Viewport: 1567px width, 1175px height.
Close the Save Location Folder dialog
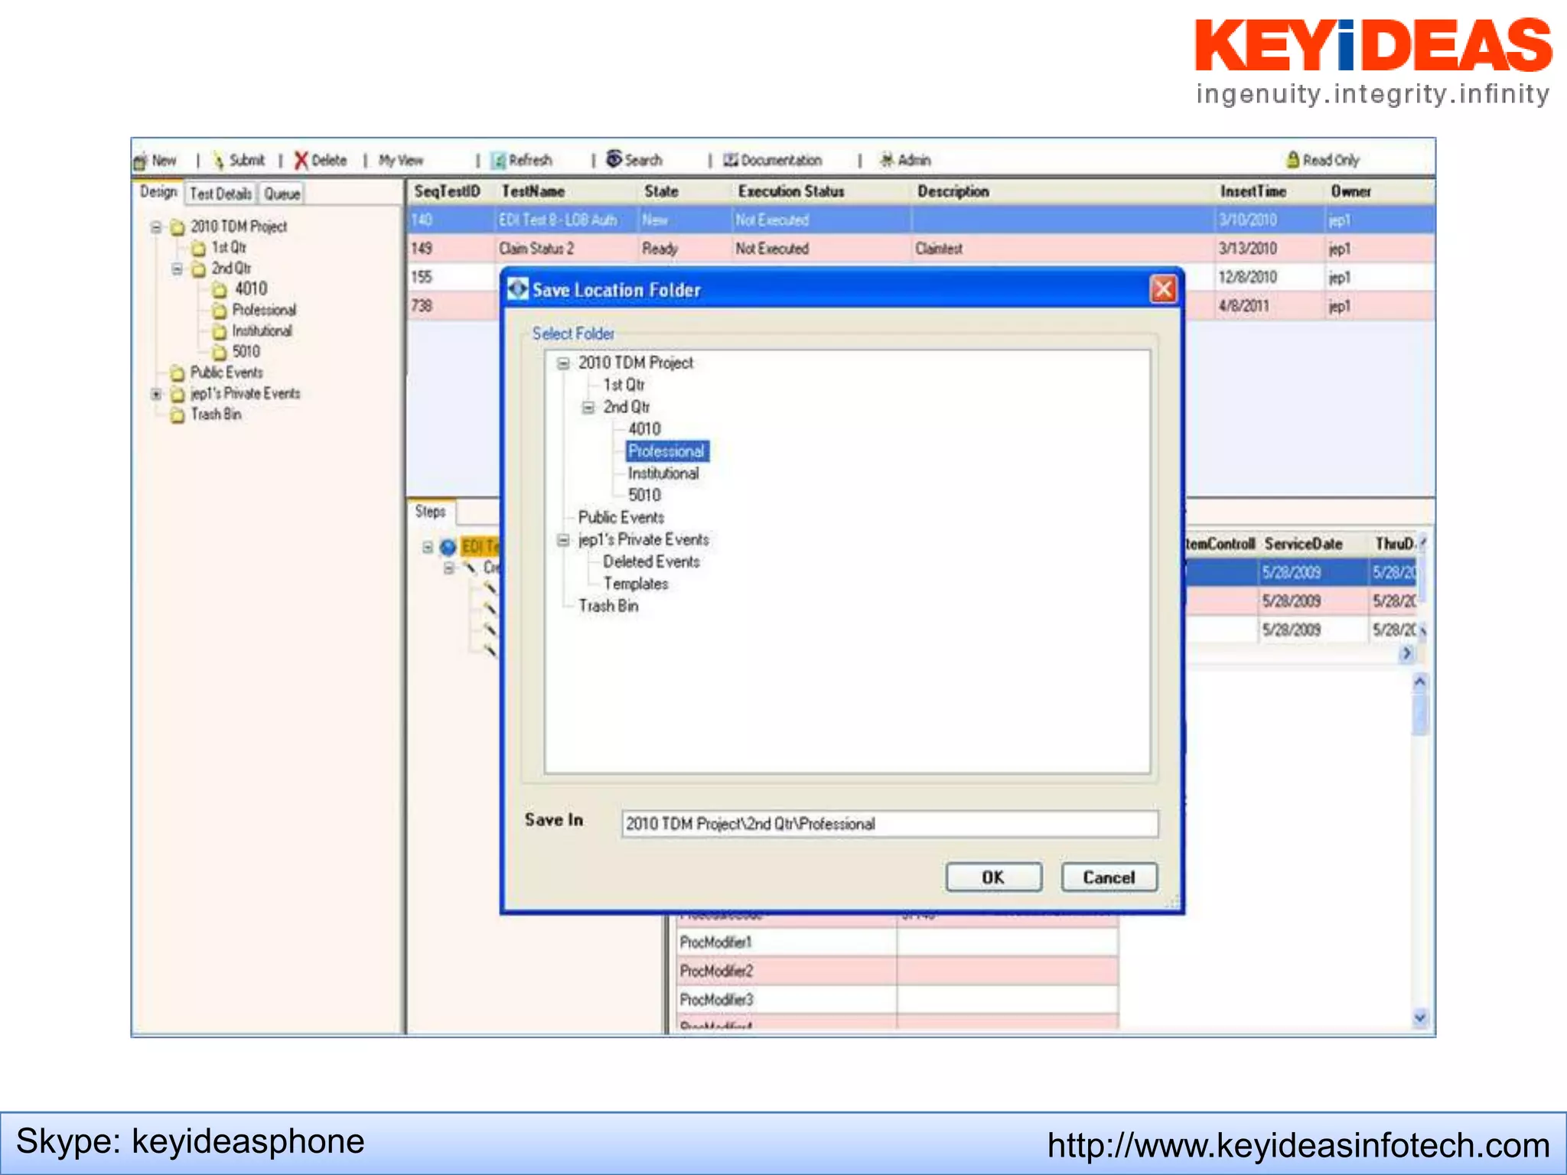tap(1163, 289)
